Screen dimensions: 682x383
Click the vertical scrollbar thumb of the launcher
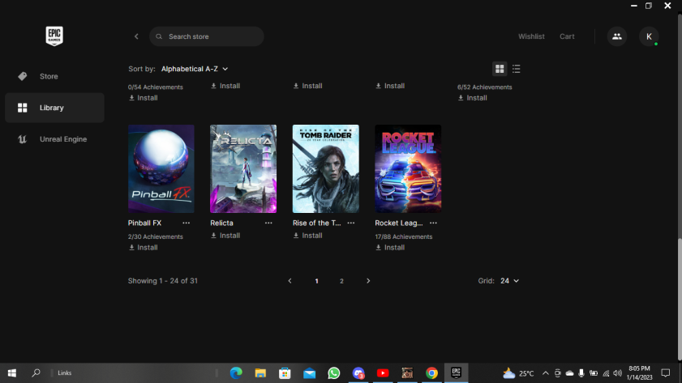click(680, 299)
